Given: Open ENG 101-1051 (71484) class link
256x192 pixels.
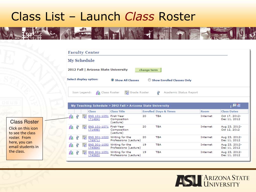Looking at the screenshot, I should [98, 117].
